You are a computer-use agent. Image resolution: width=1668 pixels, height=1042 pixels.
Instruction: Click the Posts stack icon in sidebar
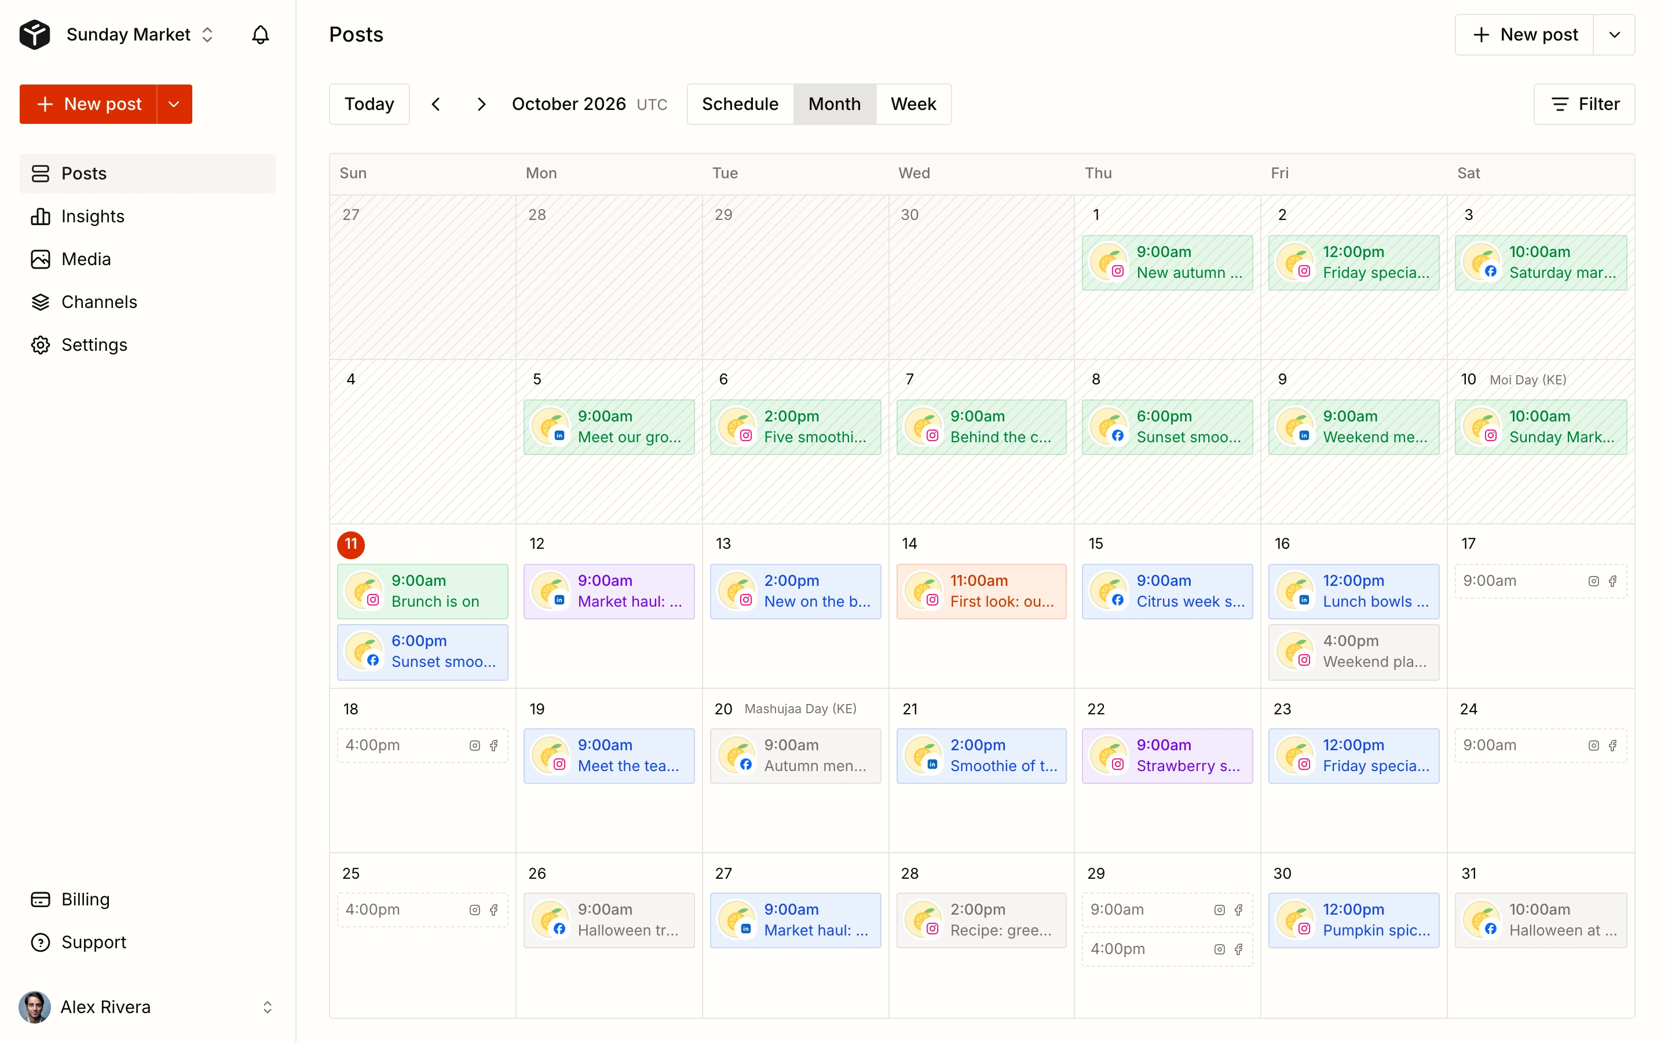coord(41,174)
